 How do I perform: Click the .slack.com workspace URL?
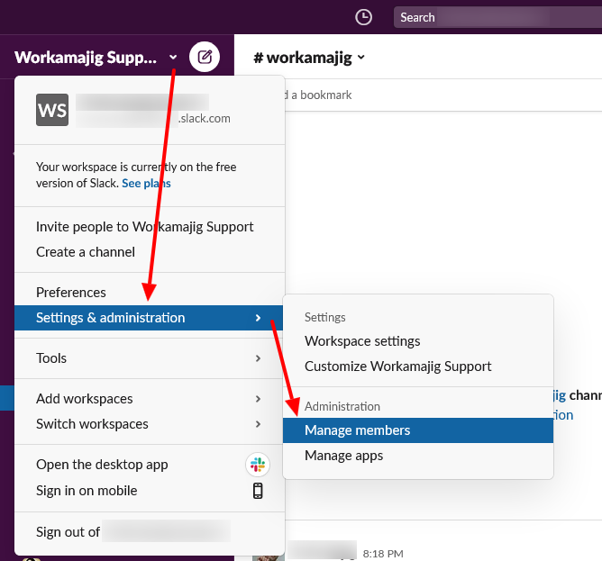pos(205,119)
